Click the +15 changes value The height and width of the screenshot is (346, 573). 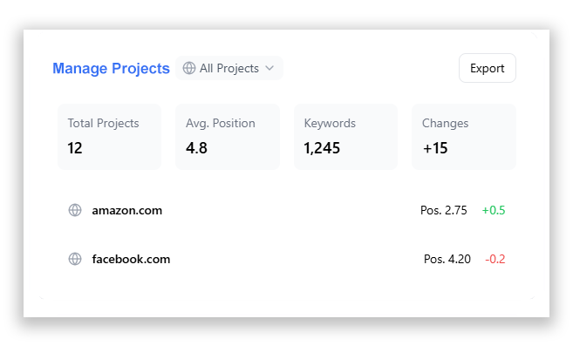click(x=435, y=148)
